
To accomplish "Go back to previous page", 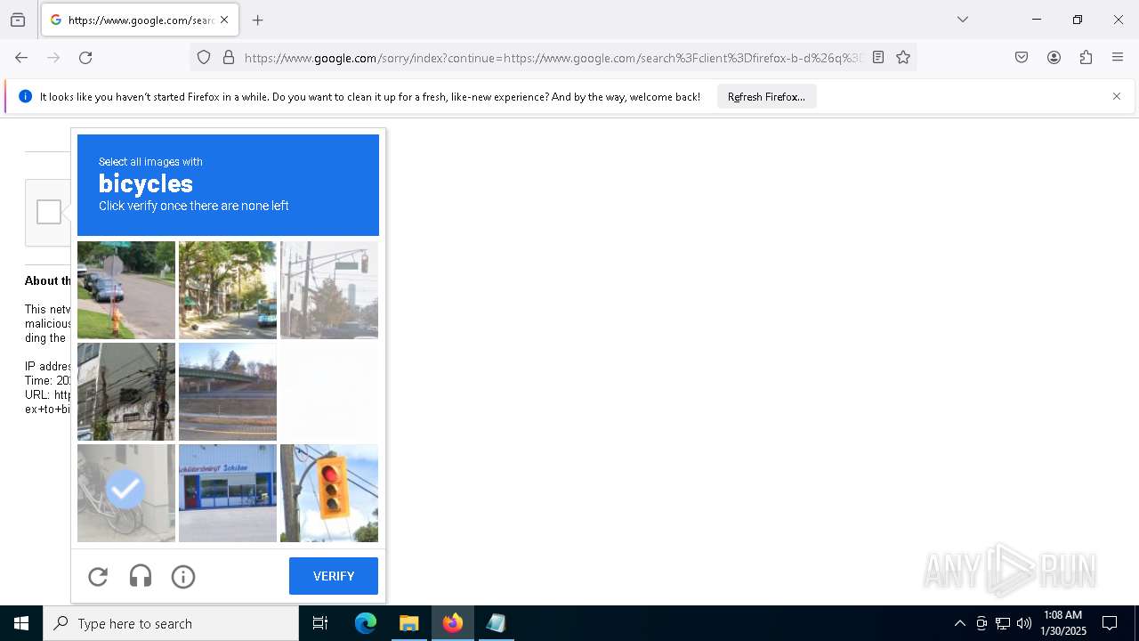I will click(21, 58).
